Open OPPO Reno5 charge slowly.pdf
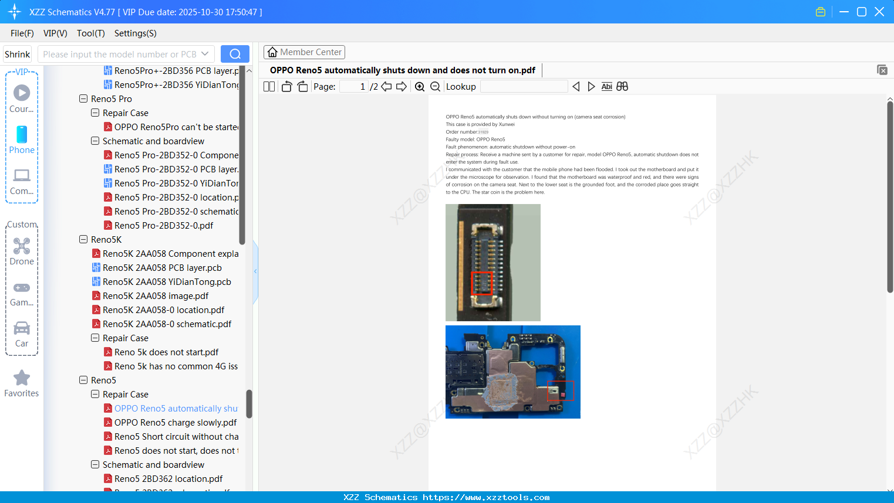This screenshot has width=894, height=503. [176, 423]
